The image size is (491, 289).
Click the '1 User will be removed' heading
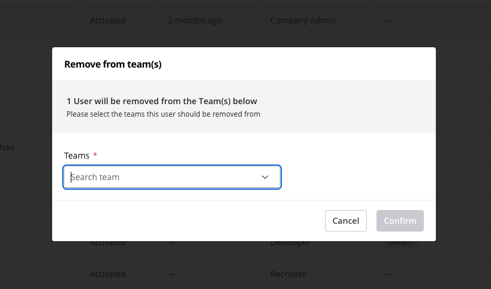click(x=162, y=101)
